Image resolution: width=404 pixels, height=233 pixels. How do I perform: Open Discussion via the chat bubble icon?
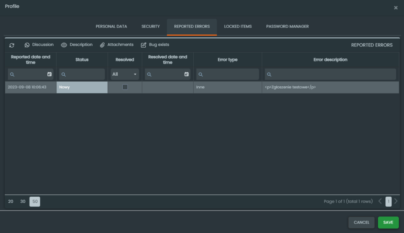coord(27,45)
